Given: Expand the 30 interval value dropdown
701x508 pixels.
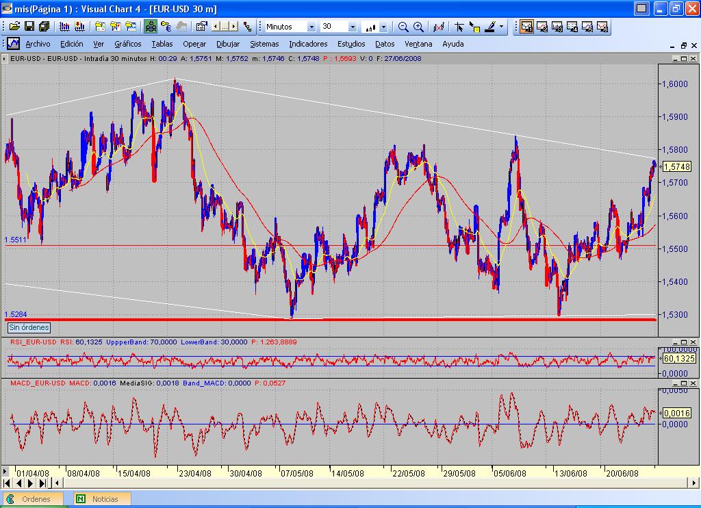Looking at the screenshot, I should click(x=353, y=27).
